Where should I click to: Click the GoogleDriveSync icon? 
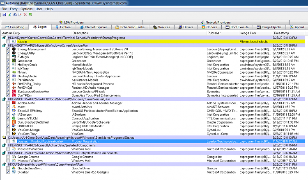[14, 168]
